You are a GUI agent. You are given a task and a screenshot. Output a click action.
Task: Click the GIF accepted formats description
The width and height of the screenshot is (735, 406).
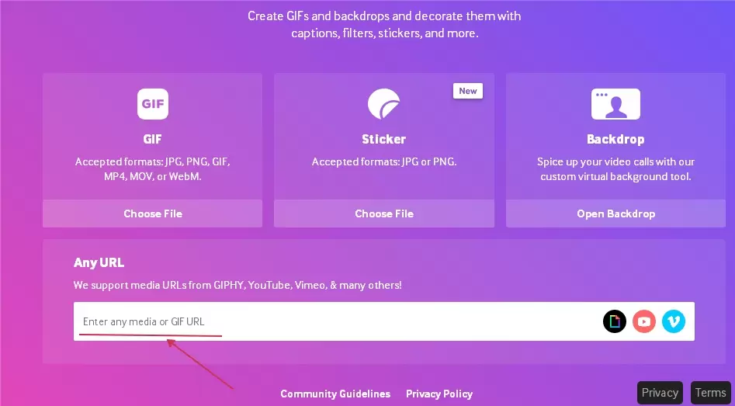tap(153, 169)
